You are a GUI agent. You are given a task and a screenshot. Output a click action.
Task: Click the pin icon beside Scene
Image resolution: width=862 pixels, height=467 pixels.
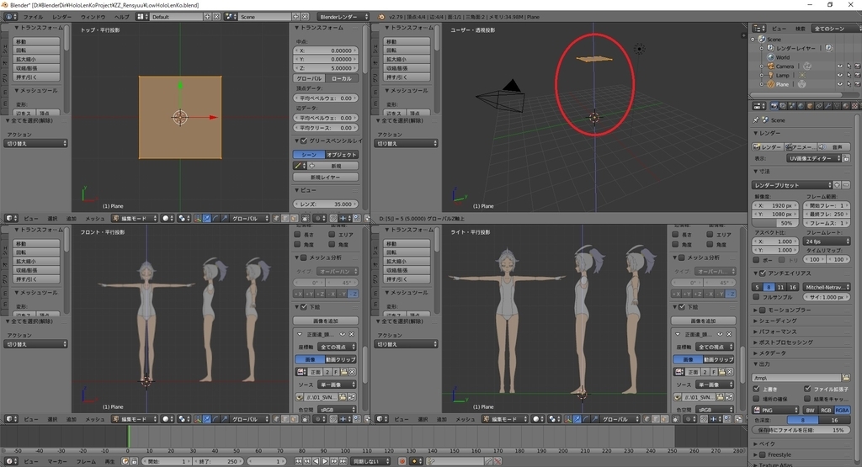(756, 119)
